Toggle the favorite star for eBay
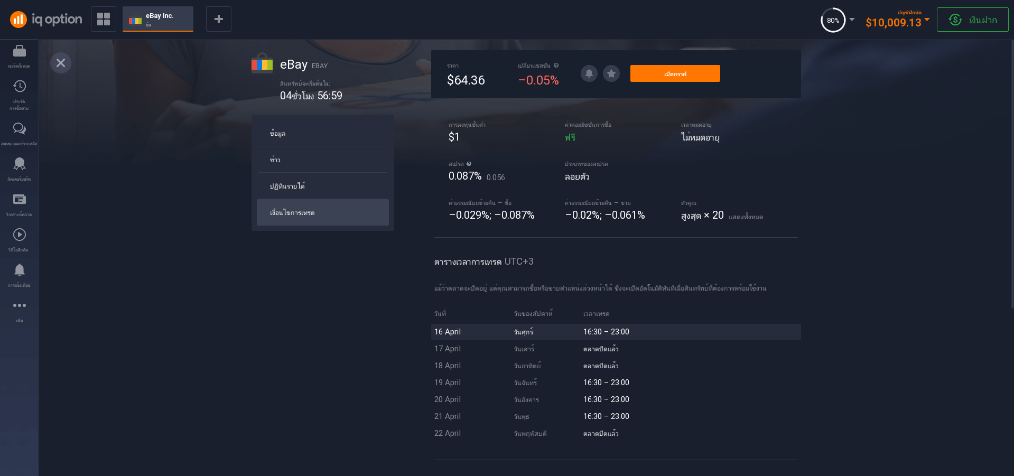 611,73
